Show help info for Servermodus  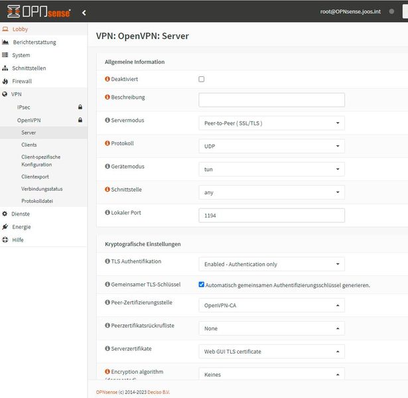coord(107,120)
